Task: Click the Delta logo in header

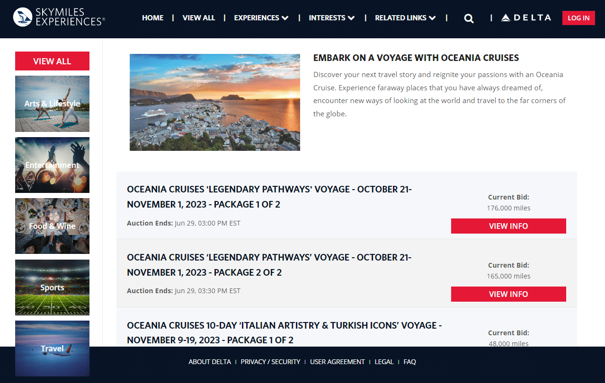Action: 526,18
